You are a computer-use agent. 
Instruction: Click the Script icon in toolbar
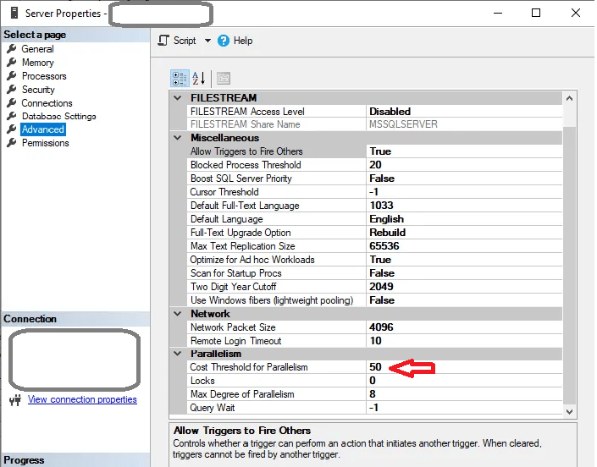(164, 41)
